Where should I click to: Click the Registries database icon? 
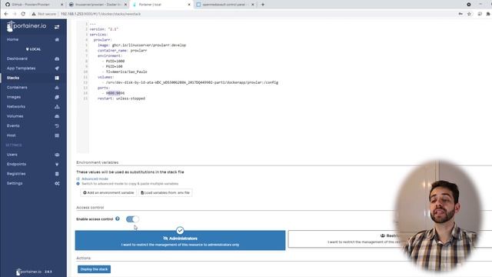tap(57, 174)
